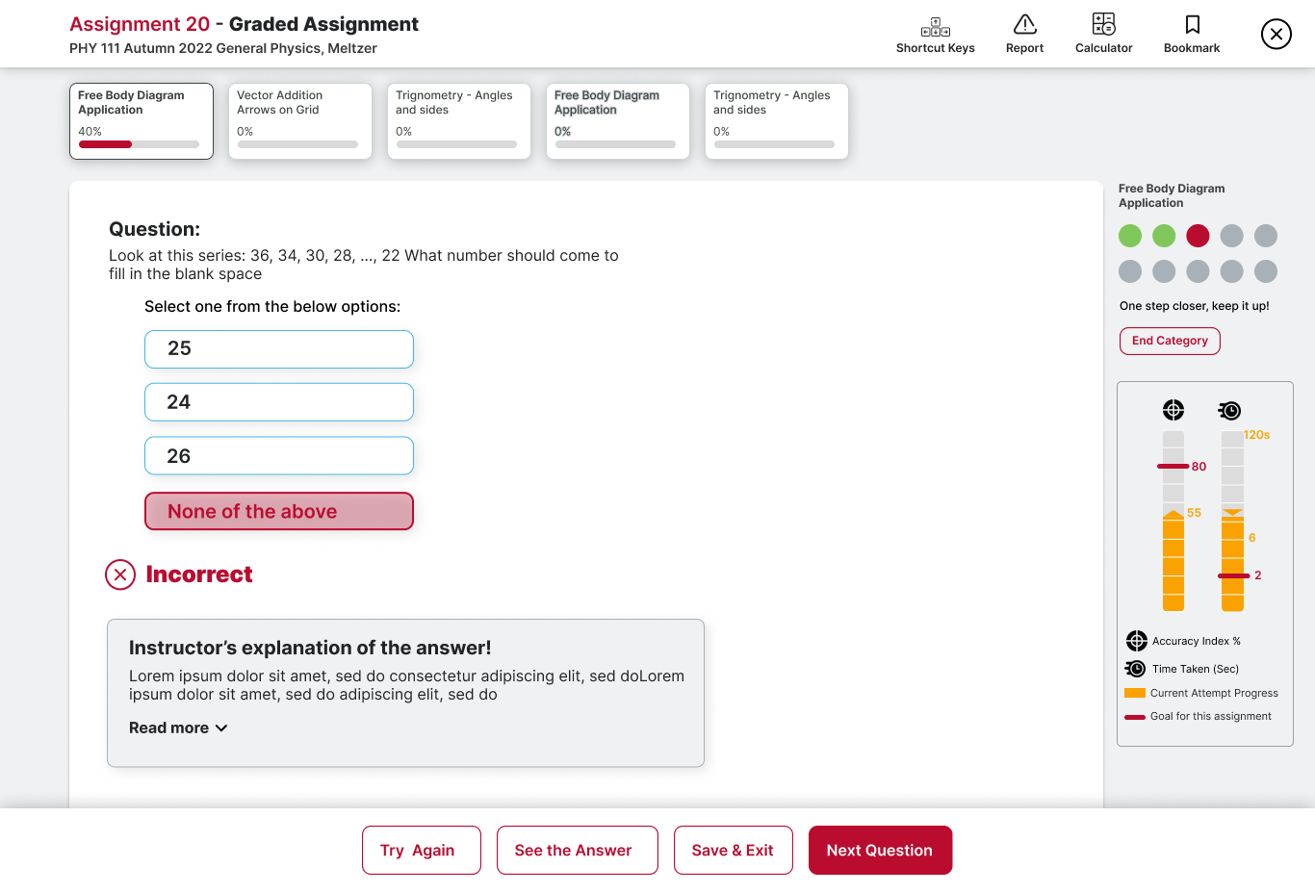Select the None of the above option

[x=279, y=511]
